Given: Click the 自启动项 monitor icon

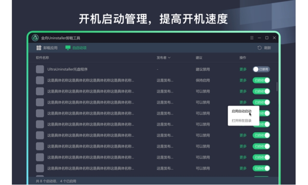Looking at the screenshot, I should (68, 48).
